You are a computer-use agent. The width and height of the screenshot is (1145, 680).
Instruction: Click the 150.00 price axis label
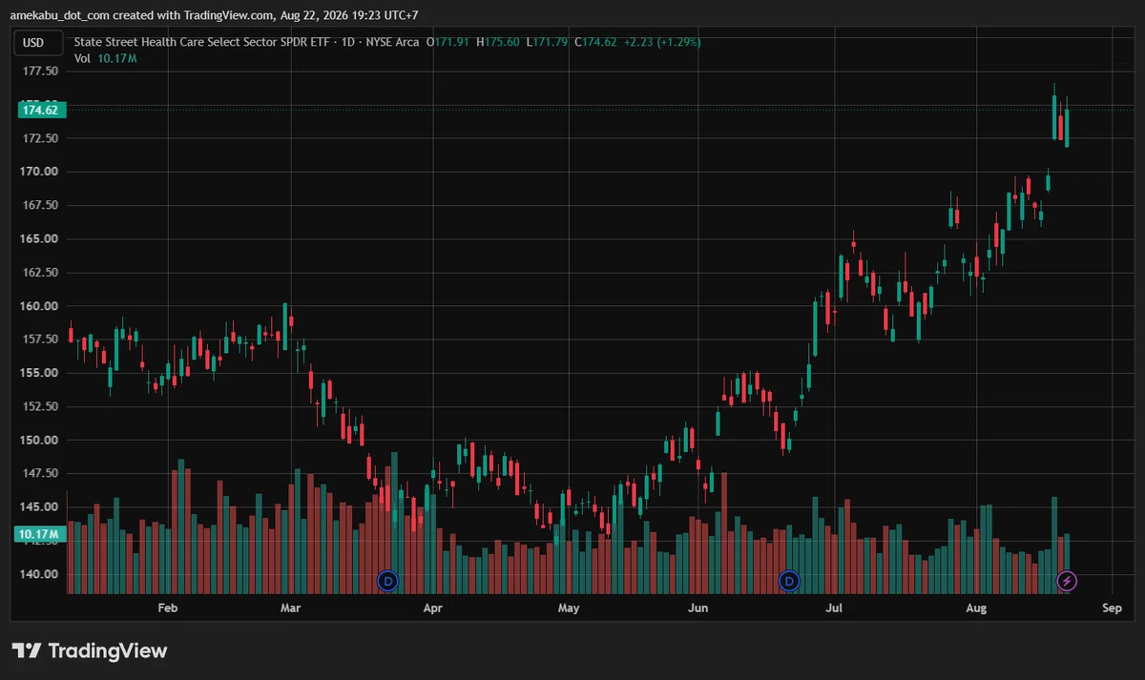click(39, 440)
